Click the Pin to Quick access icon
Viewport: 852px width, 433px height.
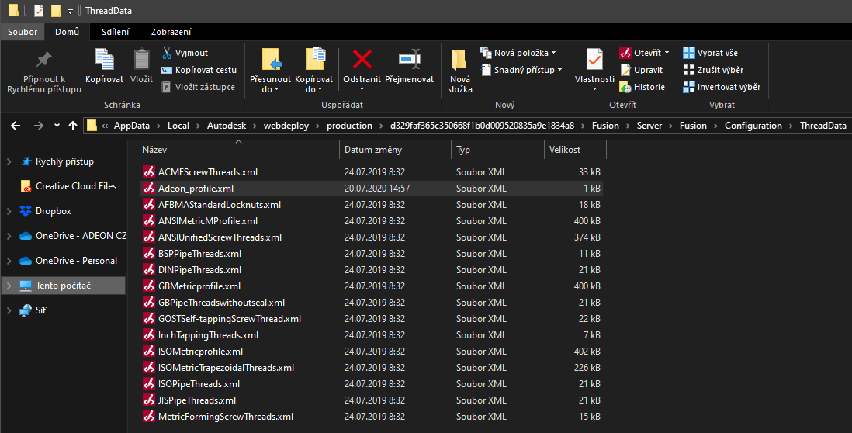[44, 59]
